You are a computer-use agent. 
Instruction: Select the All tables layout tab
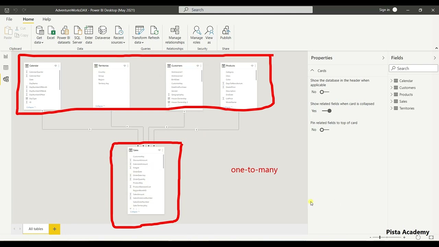click(x=36, y=229)
